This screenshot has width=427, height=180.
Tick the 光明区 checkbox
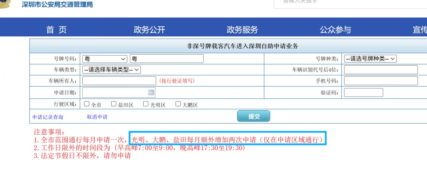146,104
